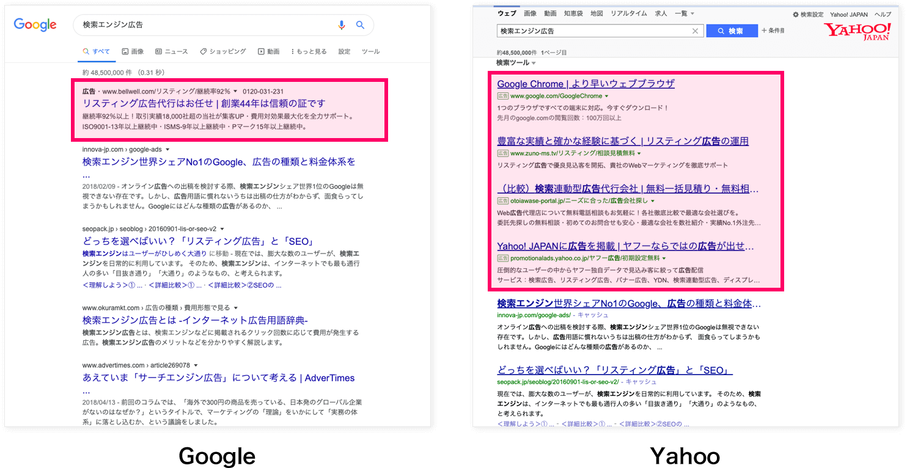Open the あえていま「サーチエンジン広告」 AdverTimes link
Image resolution: width=907 pixels, height=468 pixels.
coord(219,378)
